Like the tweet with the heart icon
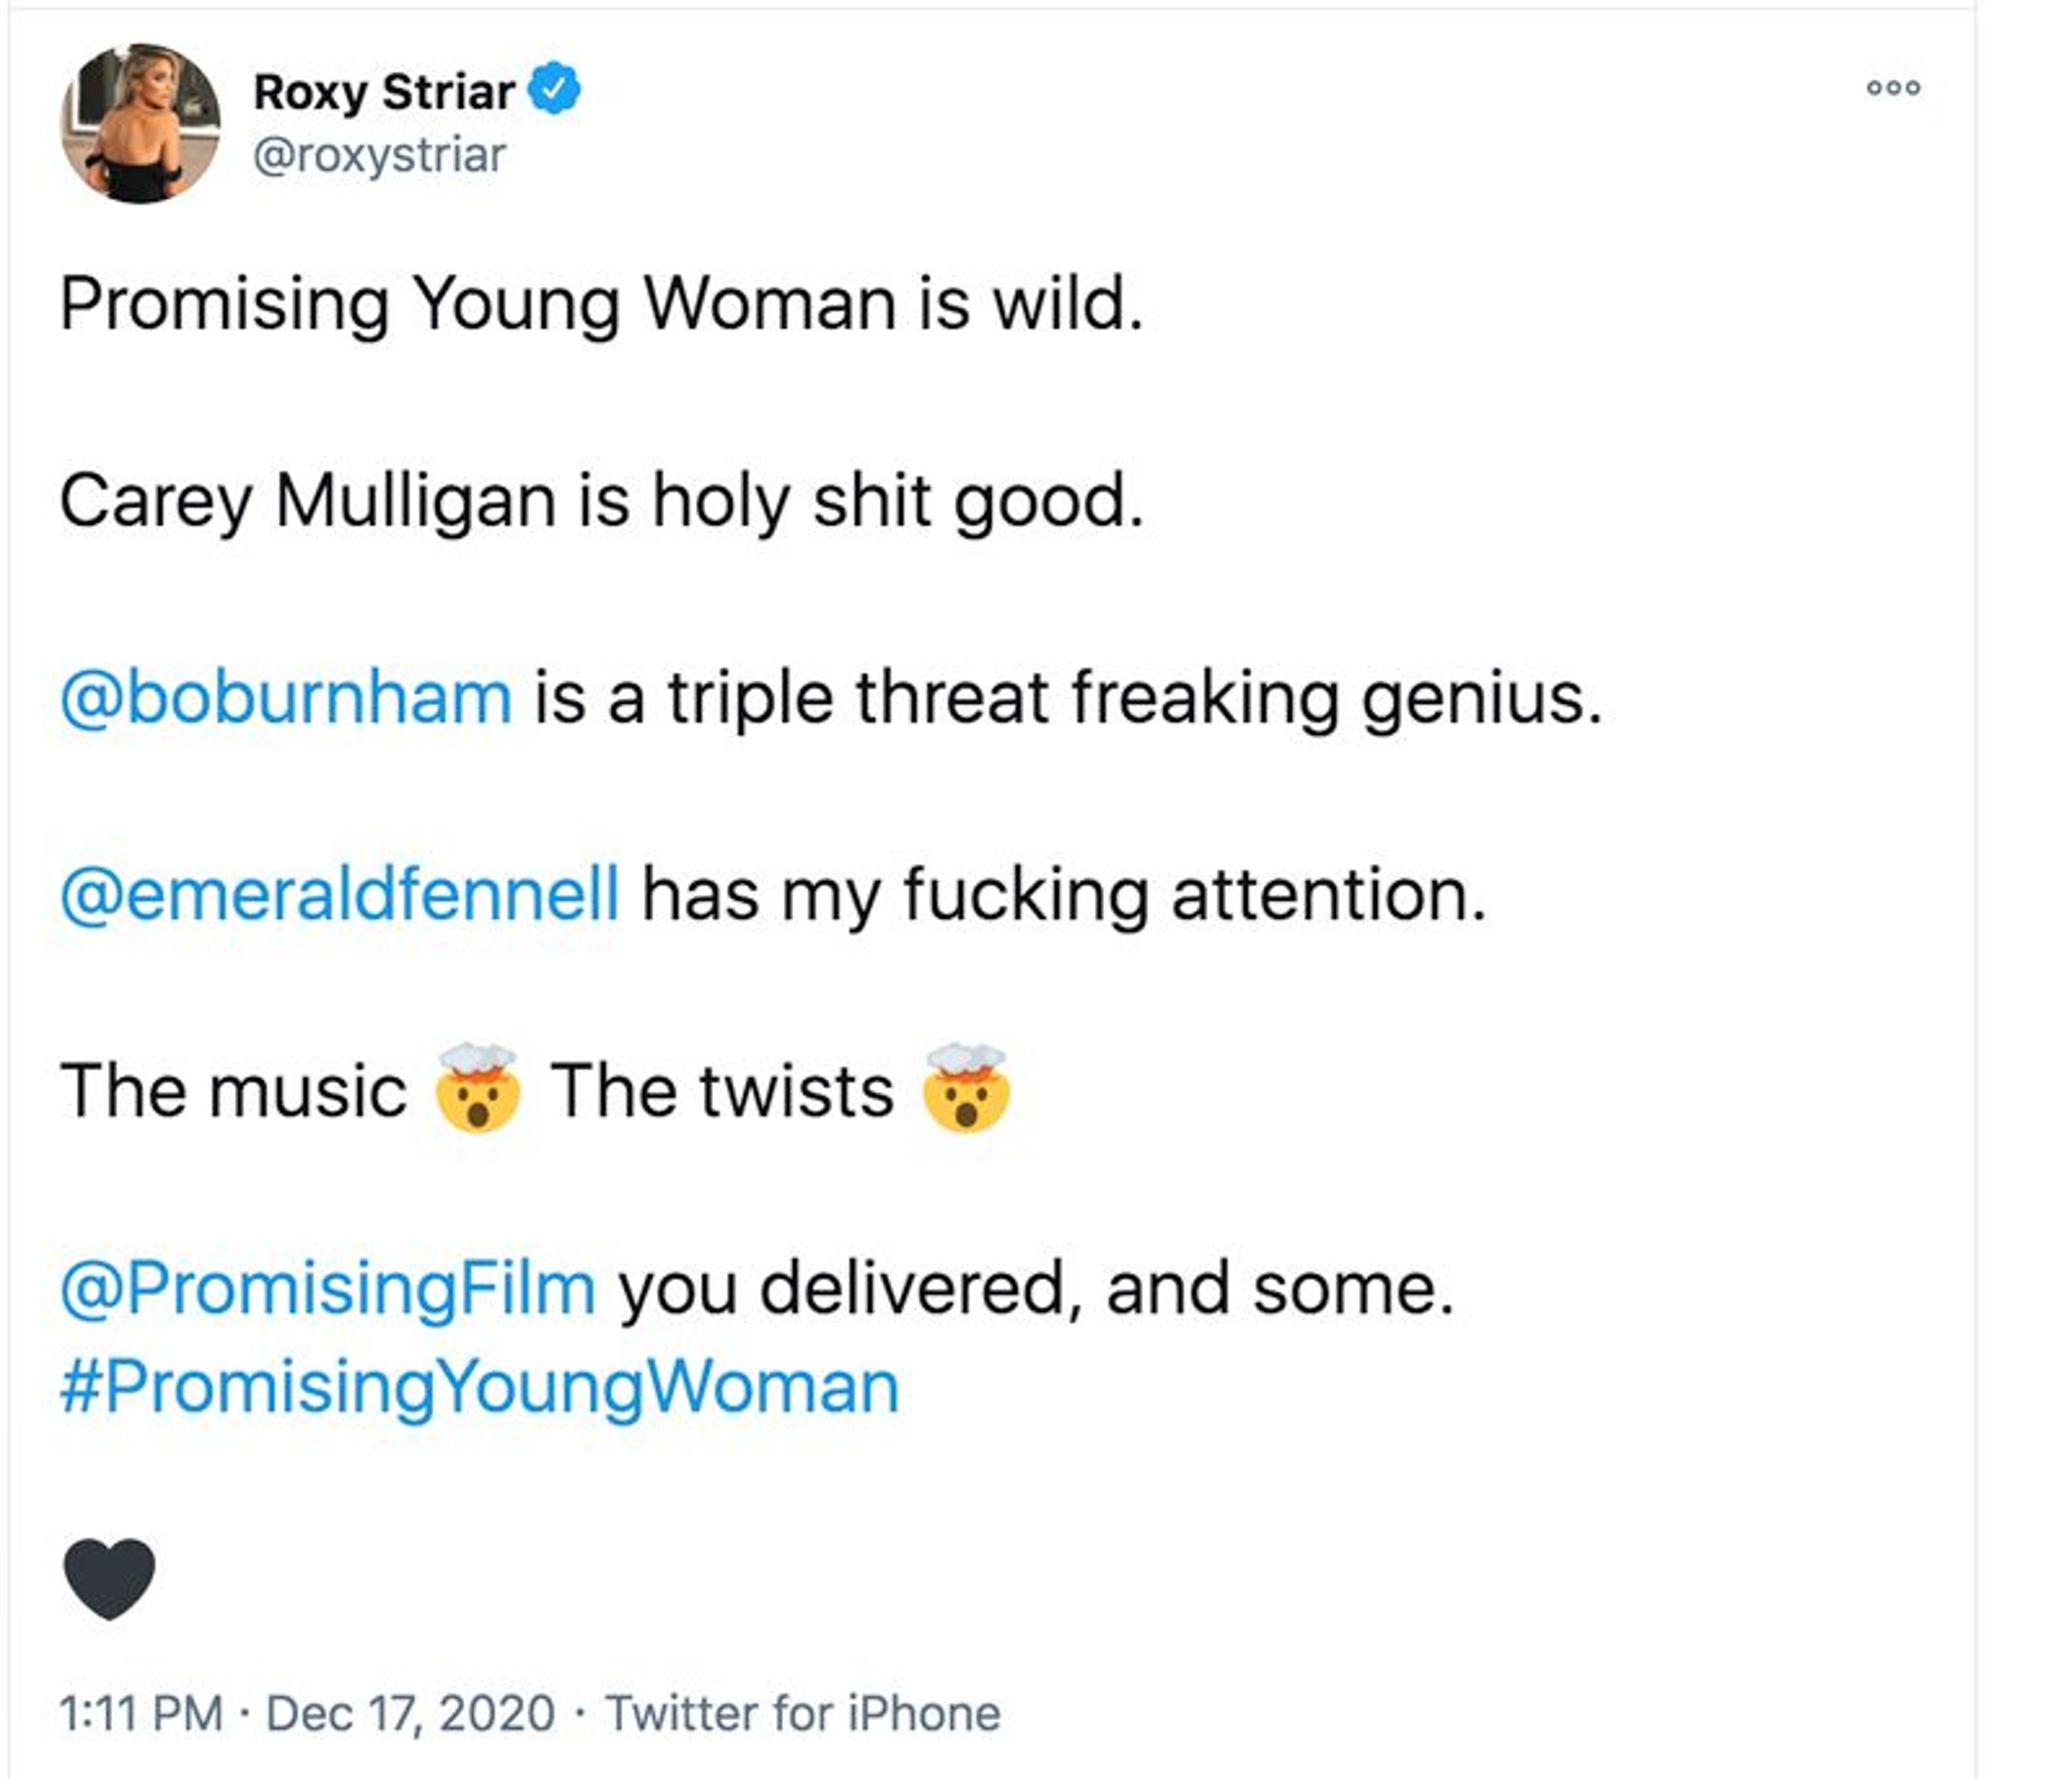Viewport: 2072px width, 1779px height. coord(109,1578)
